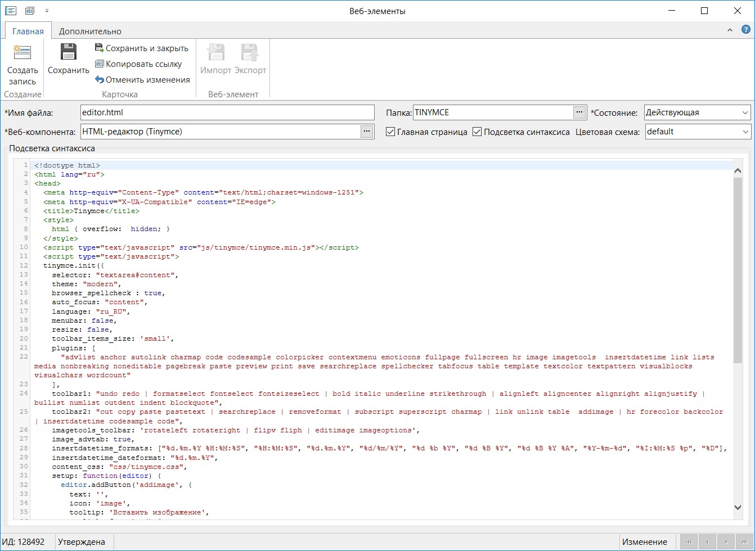
Task: Click the ИД: 128492 status bar entry
Action: [x=23, y=542]
